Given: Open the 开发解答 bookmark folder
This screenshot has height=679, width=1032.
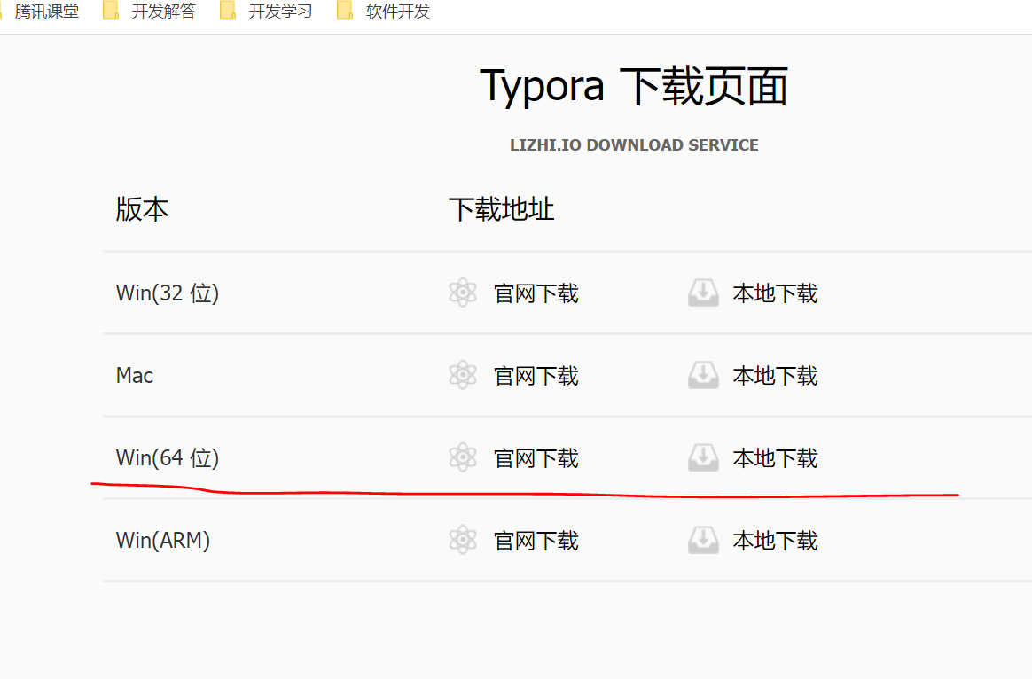Looking at the screenshot, I should 164,12.
